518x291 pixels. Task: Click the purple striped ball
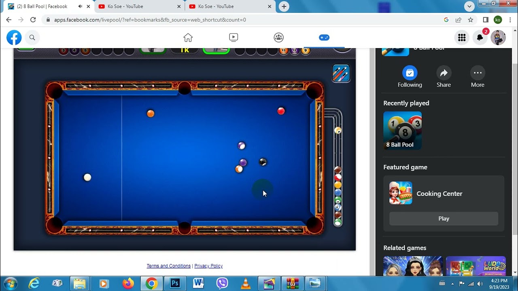coord(242,145)
